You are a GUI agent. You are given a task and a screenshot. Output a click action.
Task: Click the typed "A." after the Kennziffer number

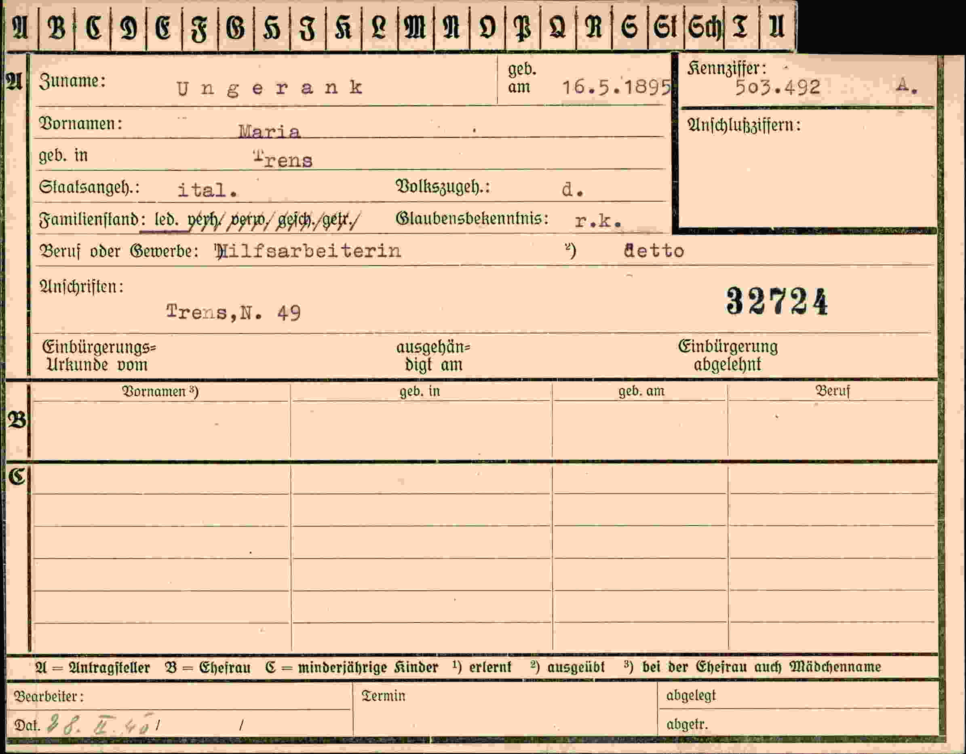coord(907,85)
